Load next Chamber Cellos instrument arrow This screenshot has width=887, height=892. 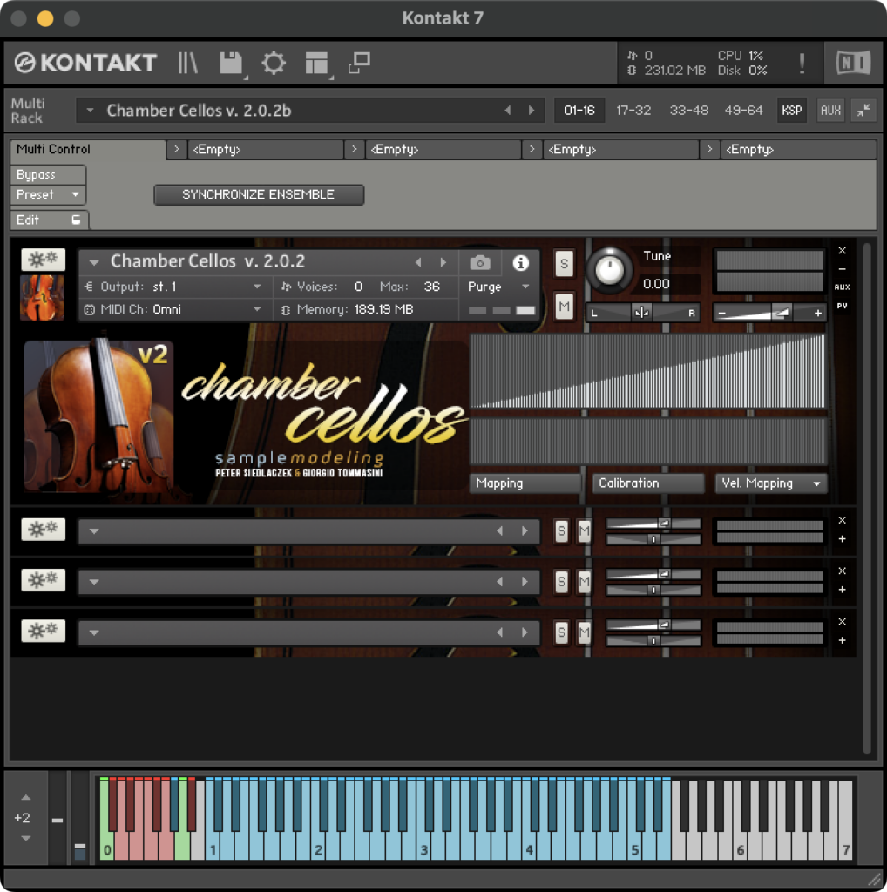[x=443, y=262]
